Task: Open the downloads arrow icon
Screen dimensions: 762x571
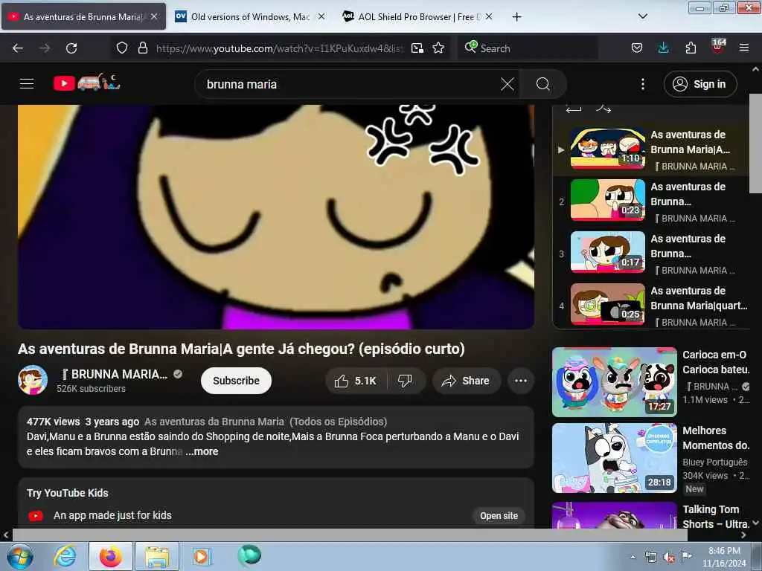Action: [663, 48]
